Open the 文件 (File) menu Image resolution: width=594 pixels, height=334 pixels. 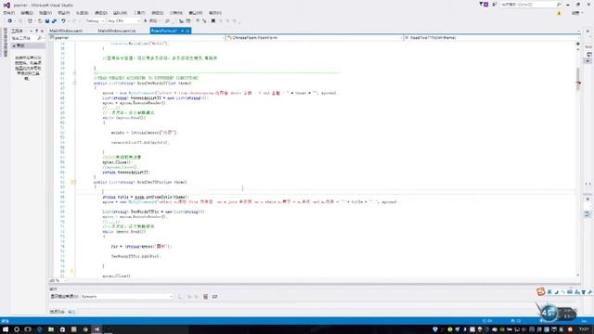pyautogui.click(x=9, y=13)
